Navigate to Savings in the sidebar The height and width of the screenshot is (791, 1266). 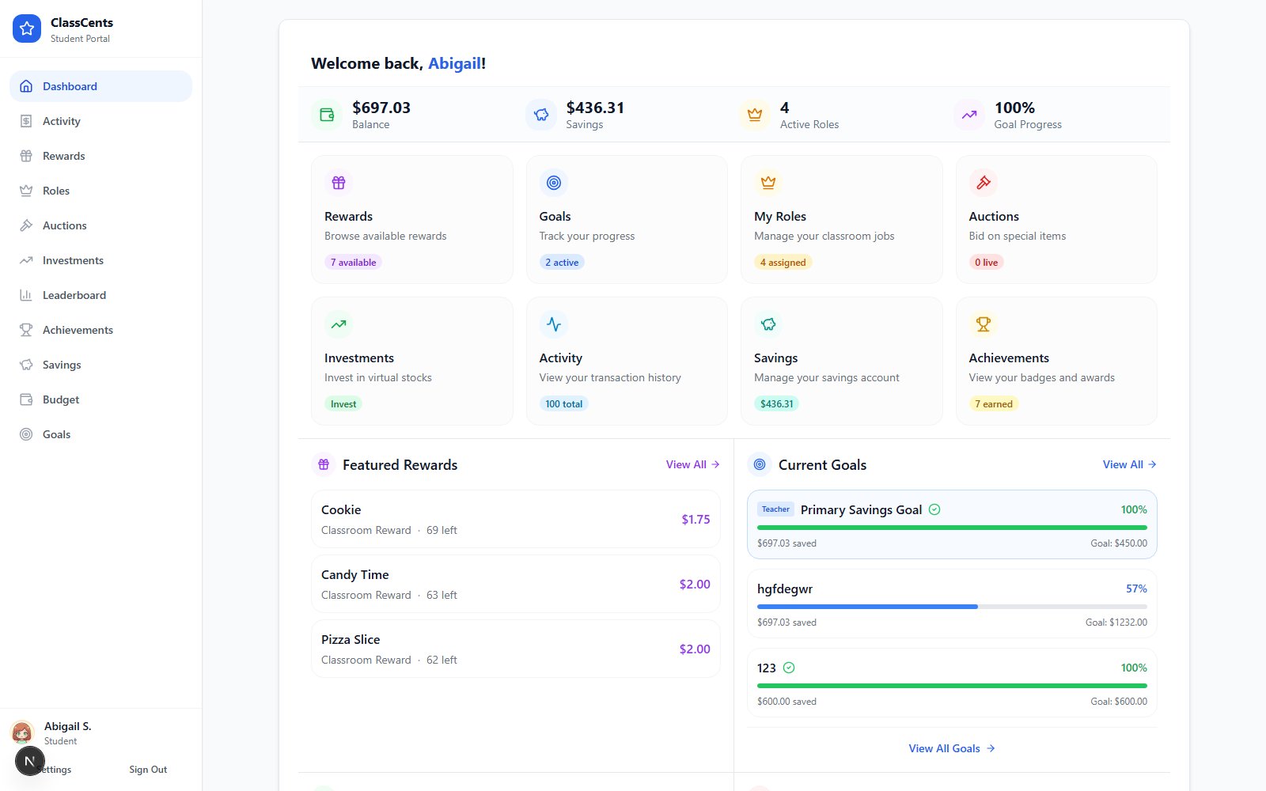(100, 365)
